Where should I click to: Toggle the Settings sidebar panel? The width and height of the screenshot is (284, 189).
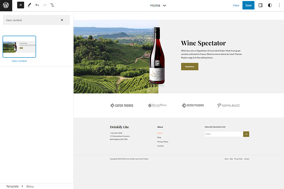261,5
